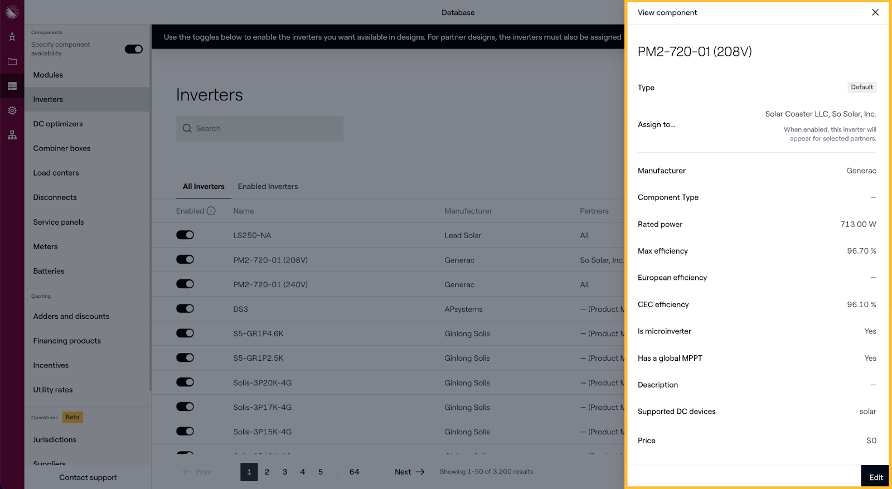This screenshot has width=892, height=489.
Task: Disable the S5-GR1P2.5K toggle
Action: 185,357
